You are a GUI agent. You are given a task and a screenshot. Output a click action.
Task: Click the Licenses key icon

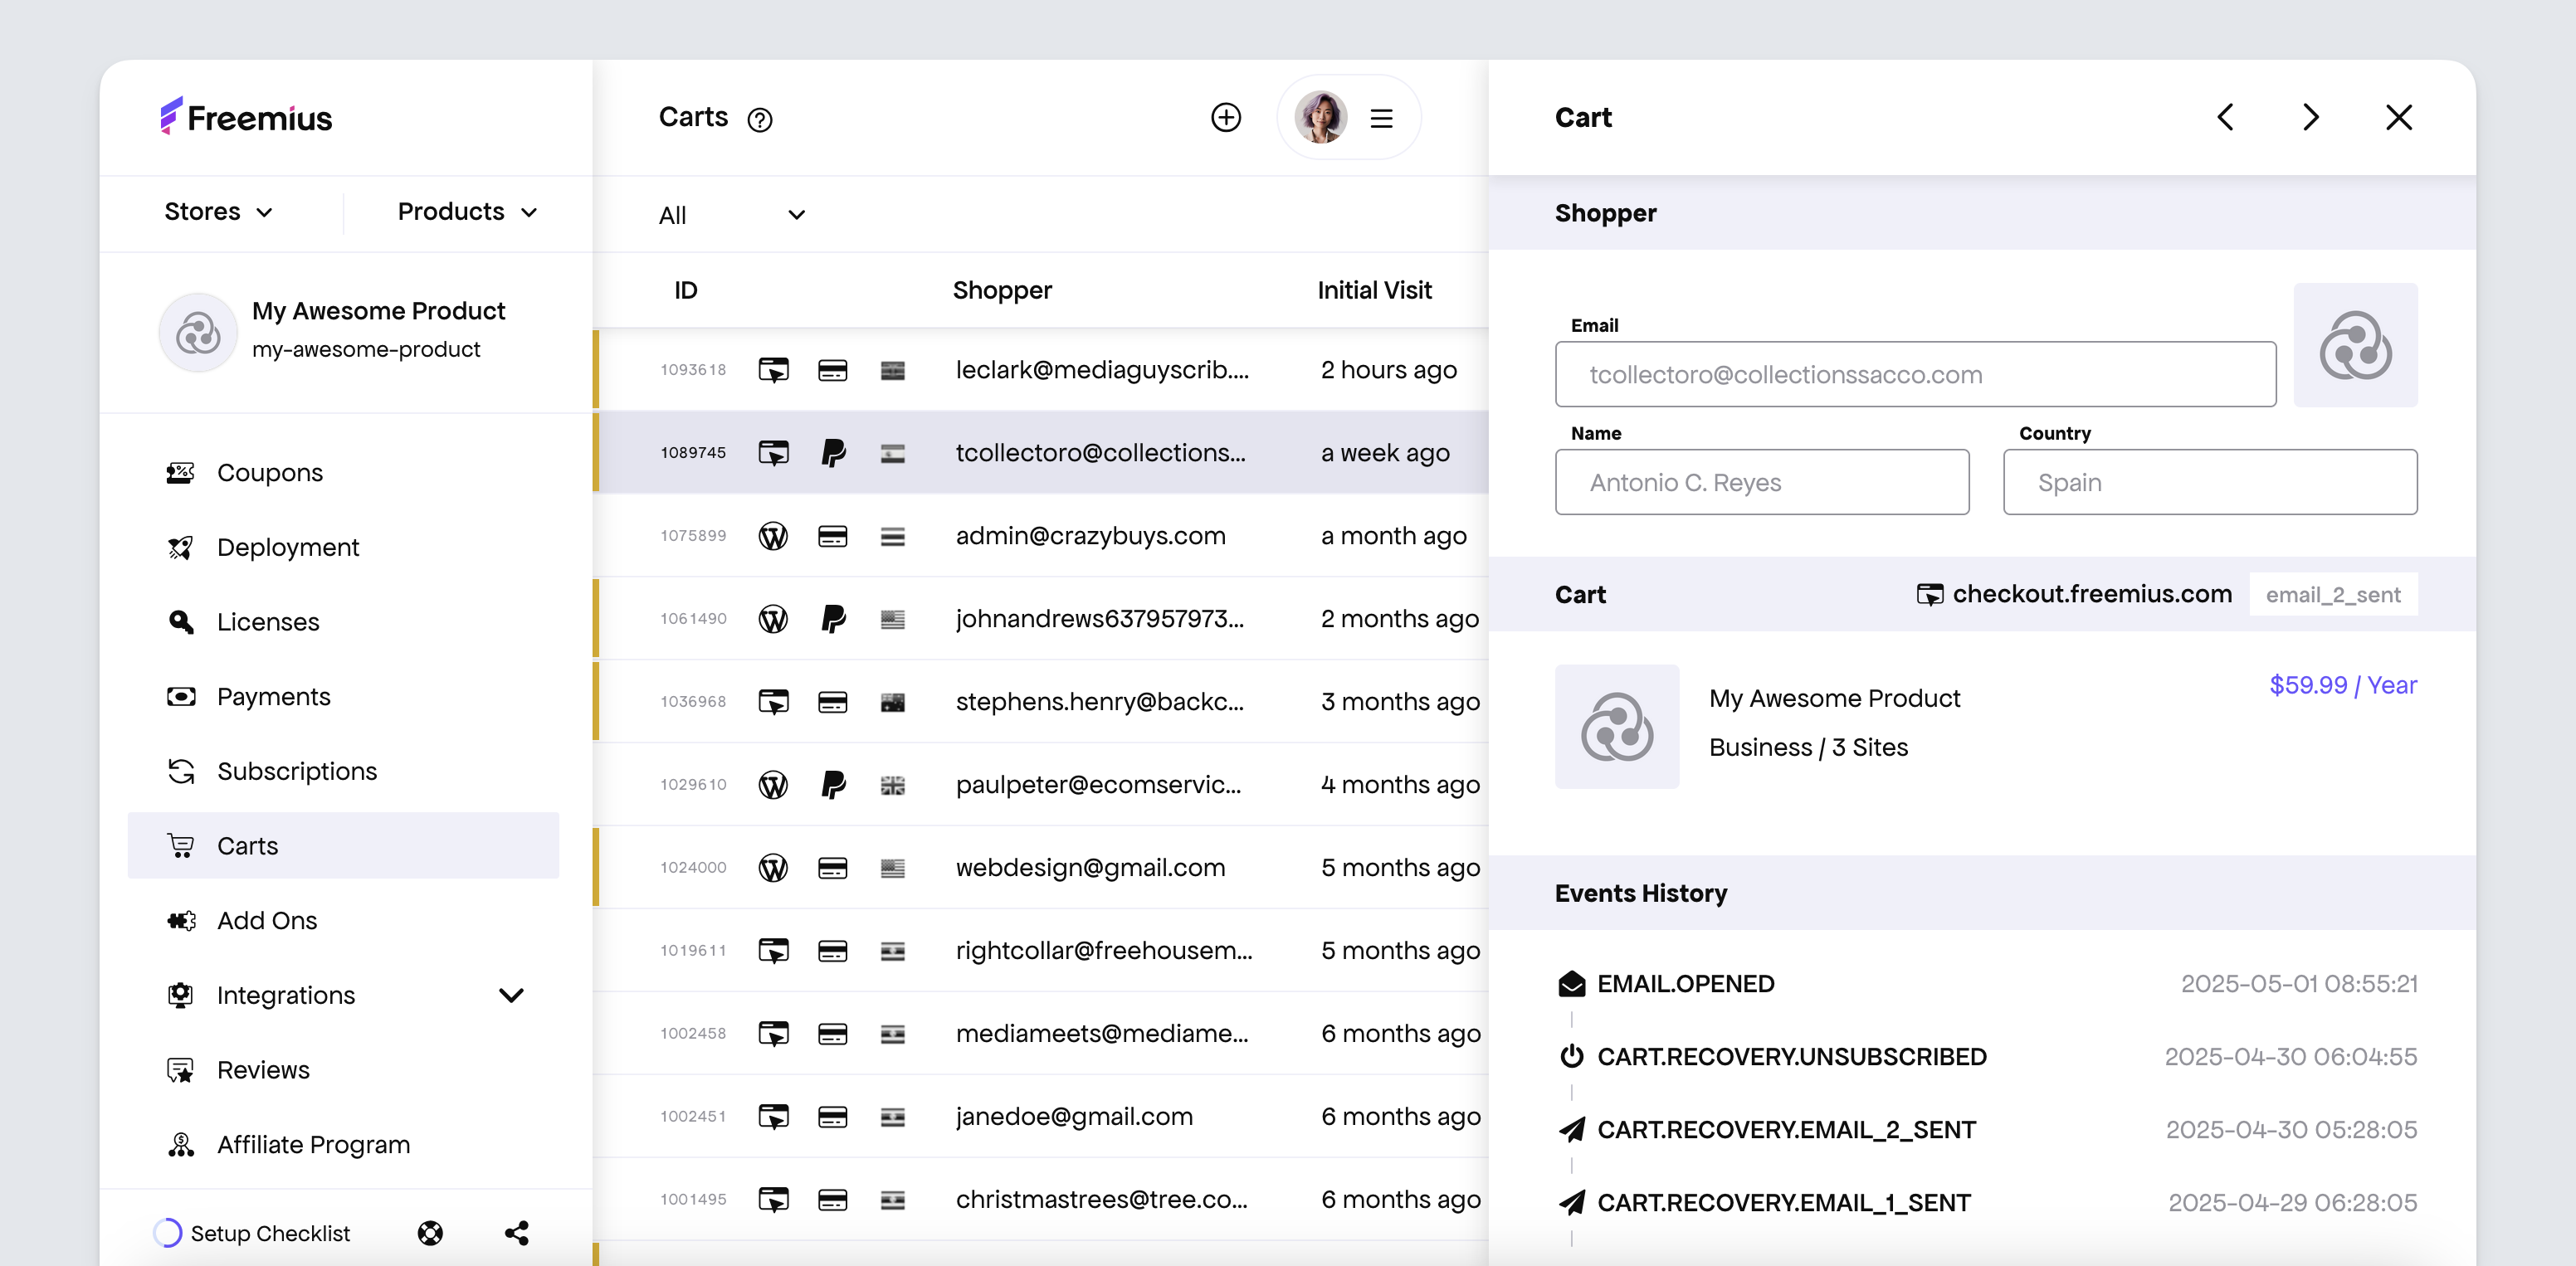tap(181, 622)
